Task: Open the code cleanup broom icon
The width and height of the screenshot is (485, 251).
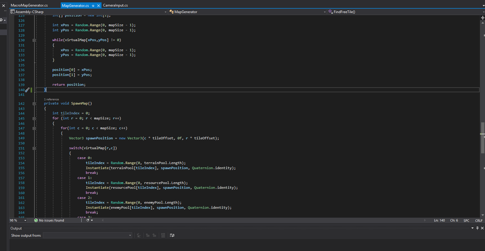Action: click(x=87, y=221)
